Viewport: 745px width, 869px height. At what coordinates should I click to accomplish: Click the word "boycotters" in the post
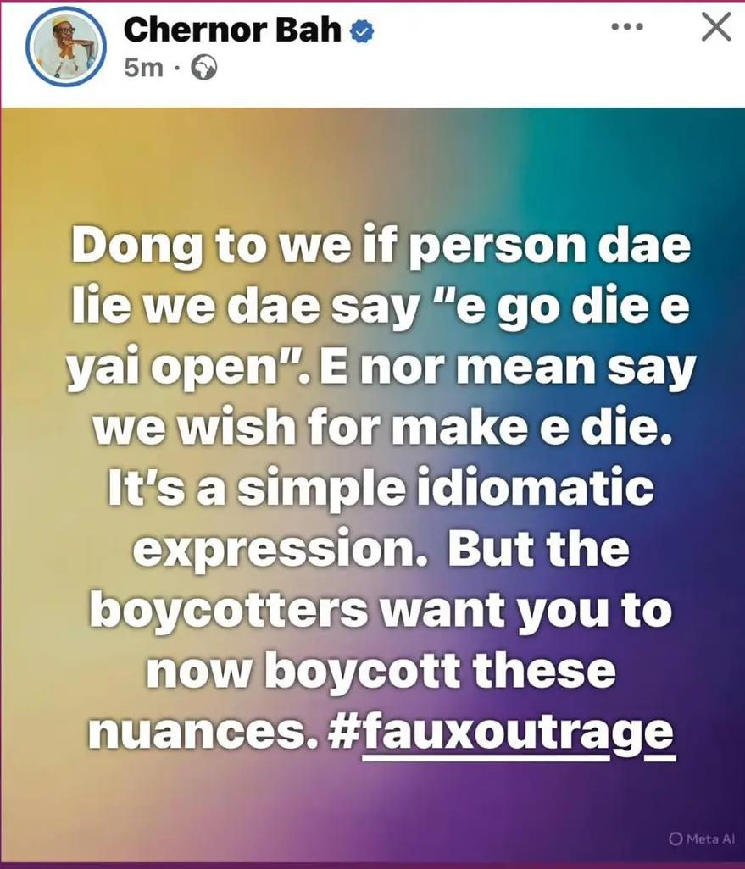coord(229,608)
